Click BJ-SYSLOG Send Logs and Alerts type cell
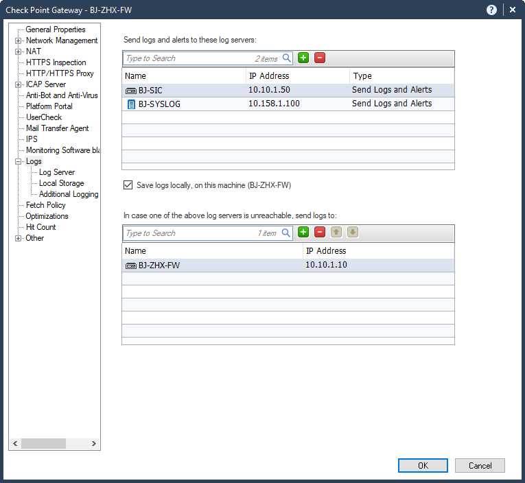The height and width of the screenshot is (483, 525). (392, 104)
